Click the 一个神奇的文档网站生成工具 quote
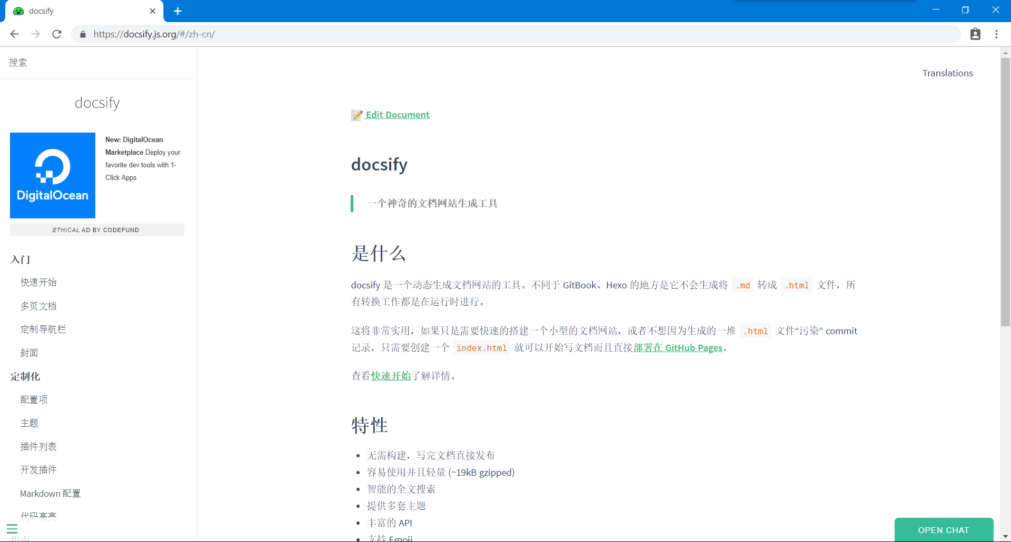The width and height of the screenshot is (1011, 542). click(x=432, y=204)
